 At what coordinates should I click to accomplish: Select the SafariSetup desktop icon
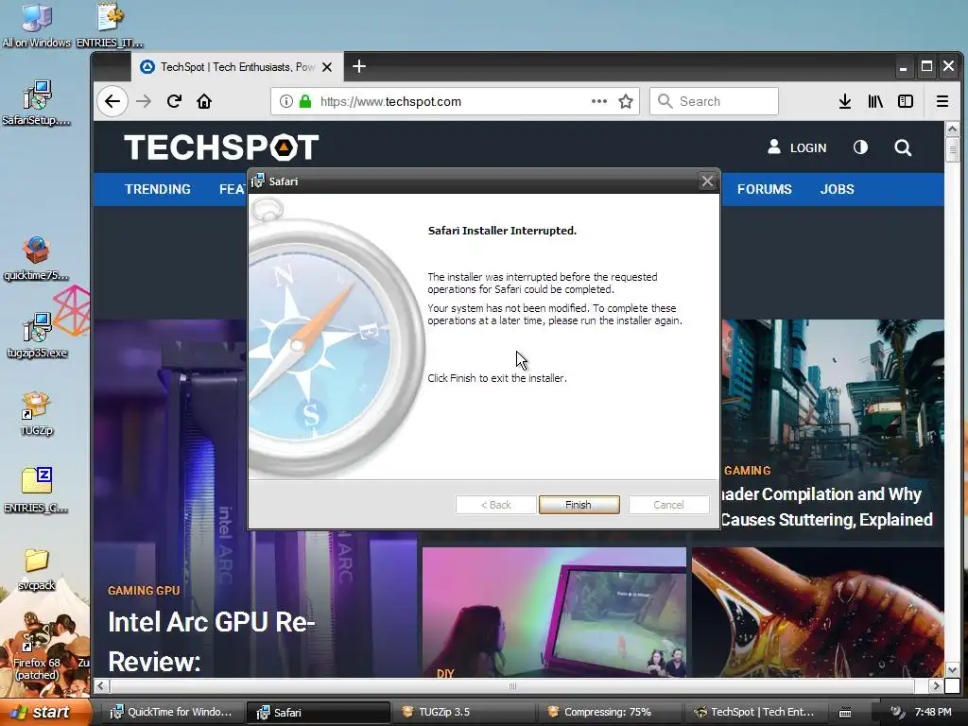click(x=37, y=102)
